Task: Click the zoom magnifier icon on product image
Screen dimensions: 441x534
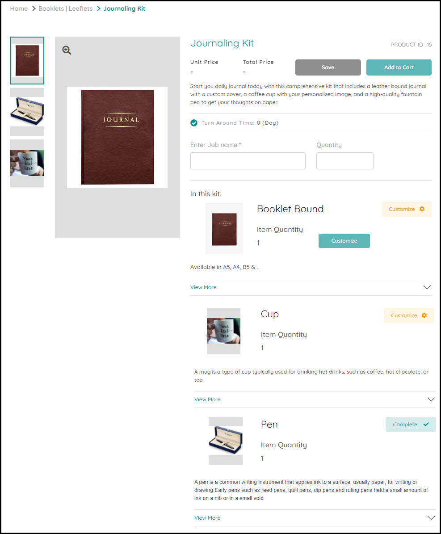Action: click(67, 50)
